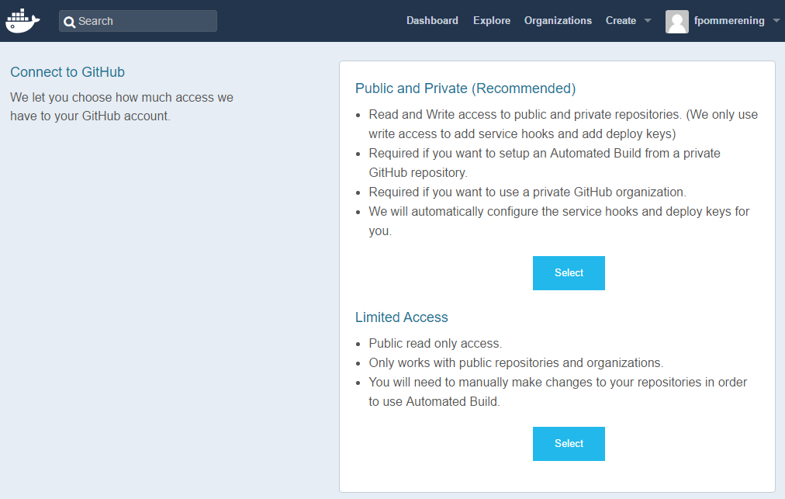The image size is (785, 499).
Task: Open the Create menu
Action: (621, 20)
